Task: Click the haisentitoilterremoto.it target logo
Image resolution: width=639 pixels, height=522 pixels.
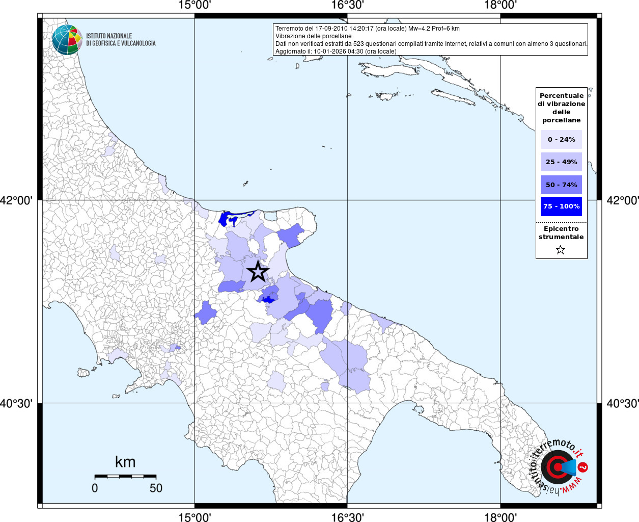Action: pyautogui.click(x=559, y=466)
